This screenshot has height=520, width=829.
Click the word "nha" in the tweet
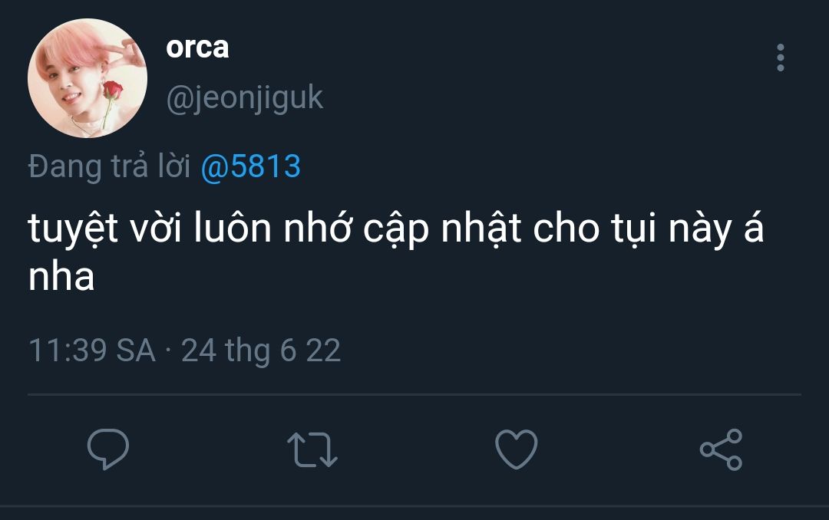pos(61,277)
